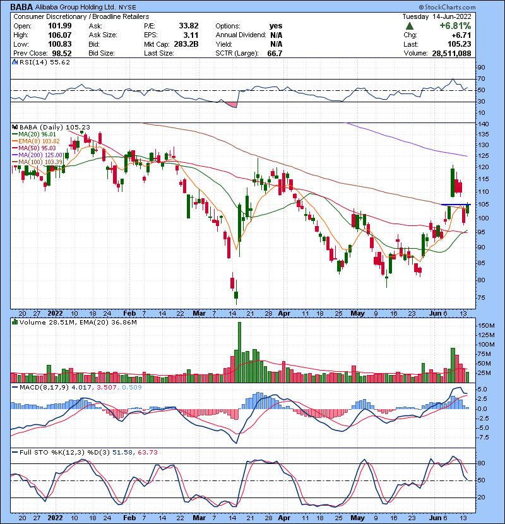
Task: Click the EMA(8) 103.82 legend entry
Action: tap(39, 141)
